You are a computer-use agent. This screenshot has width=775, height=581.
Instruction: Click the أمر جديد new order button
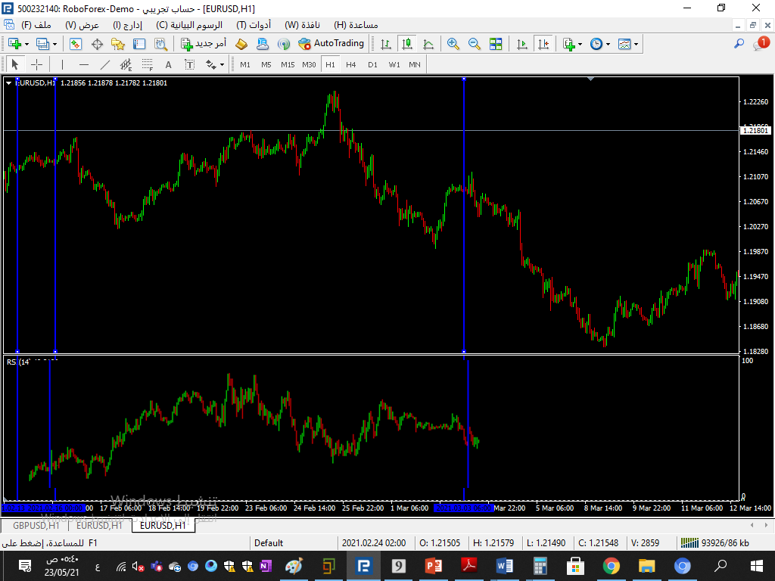click(204, 44)
